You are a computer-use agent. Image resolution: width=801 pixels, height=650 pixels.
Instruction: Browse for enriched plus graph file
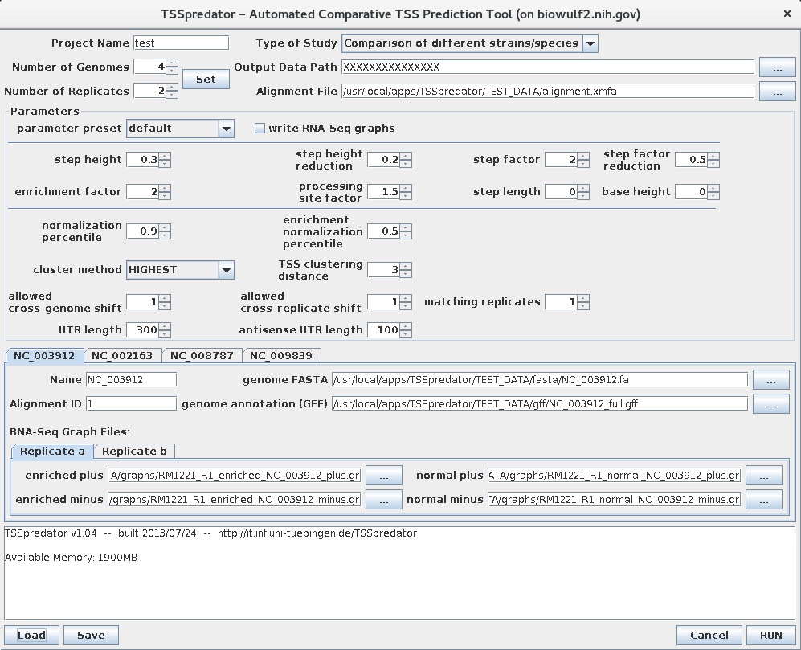384,476
